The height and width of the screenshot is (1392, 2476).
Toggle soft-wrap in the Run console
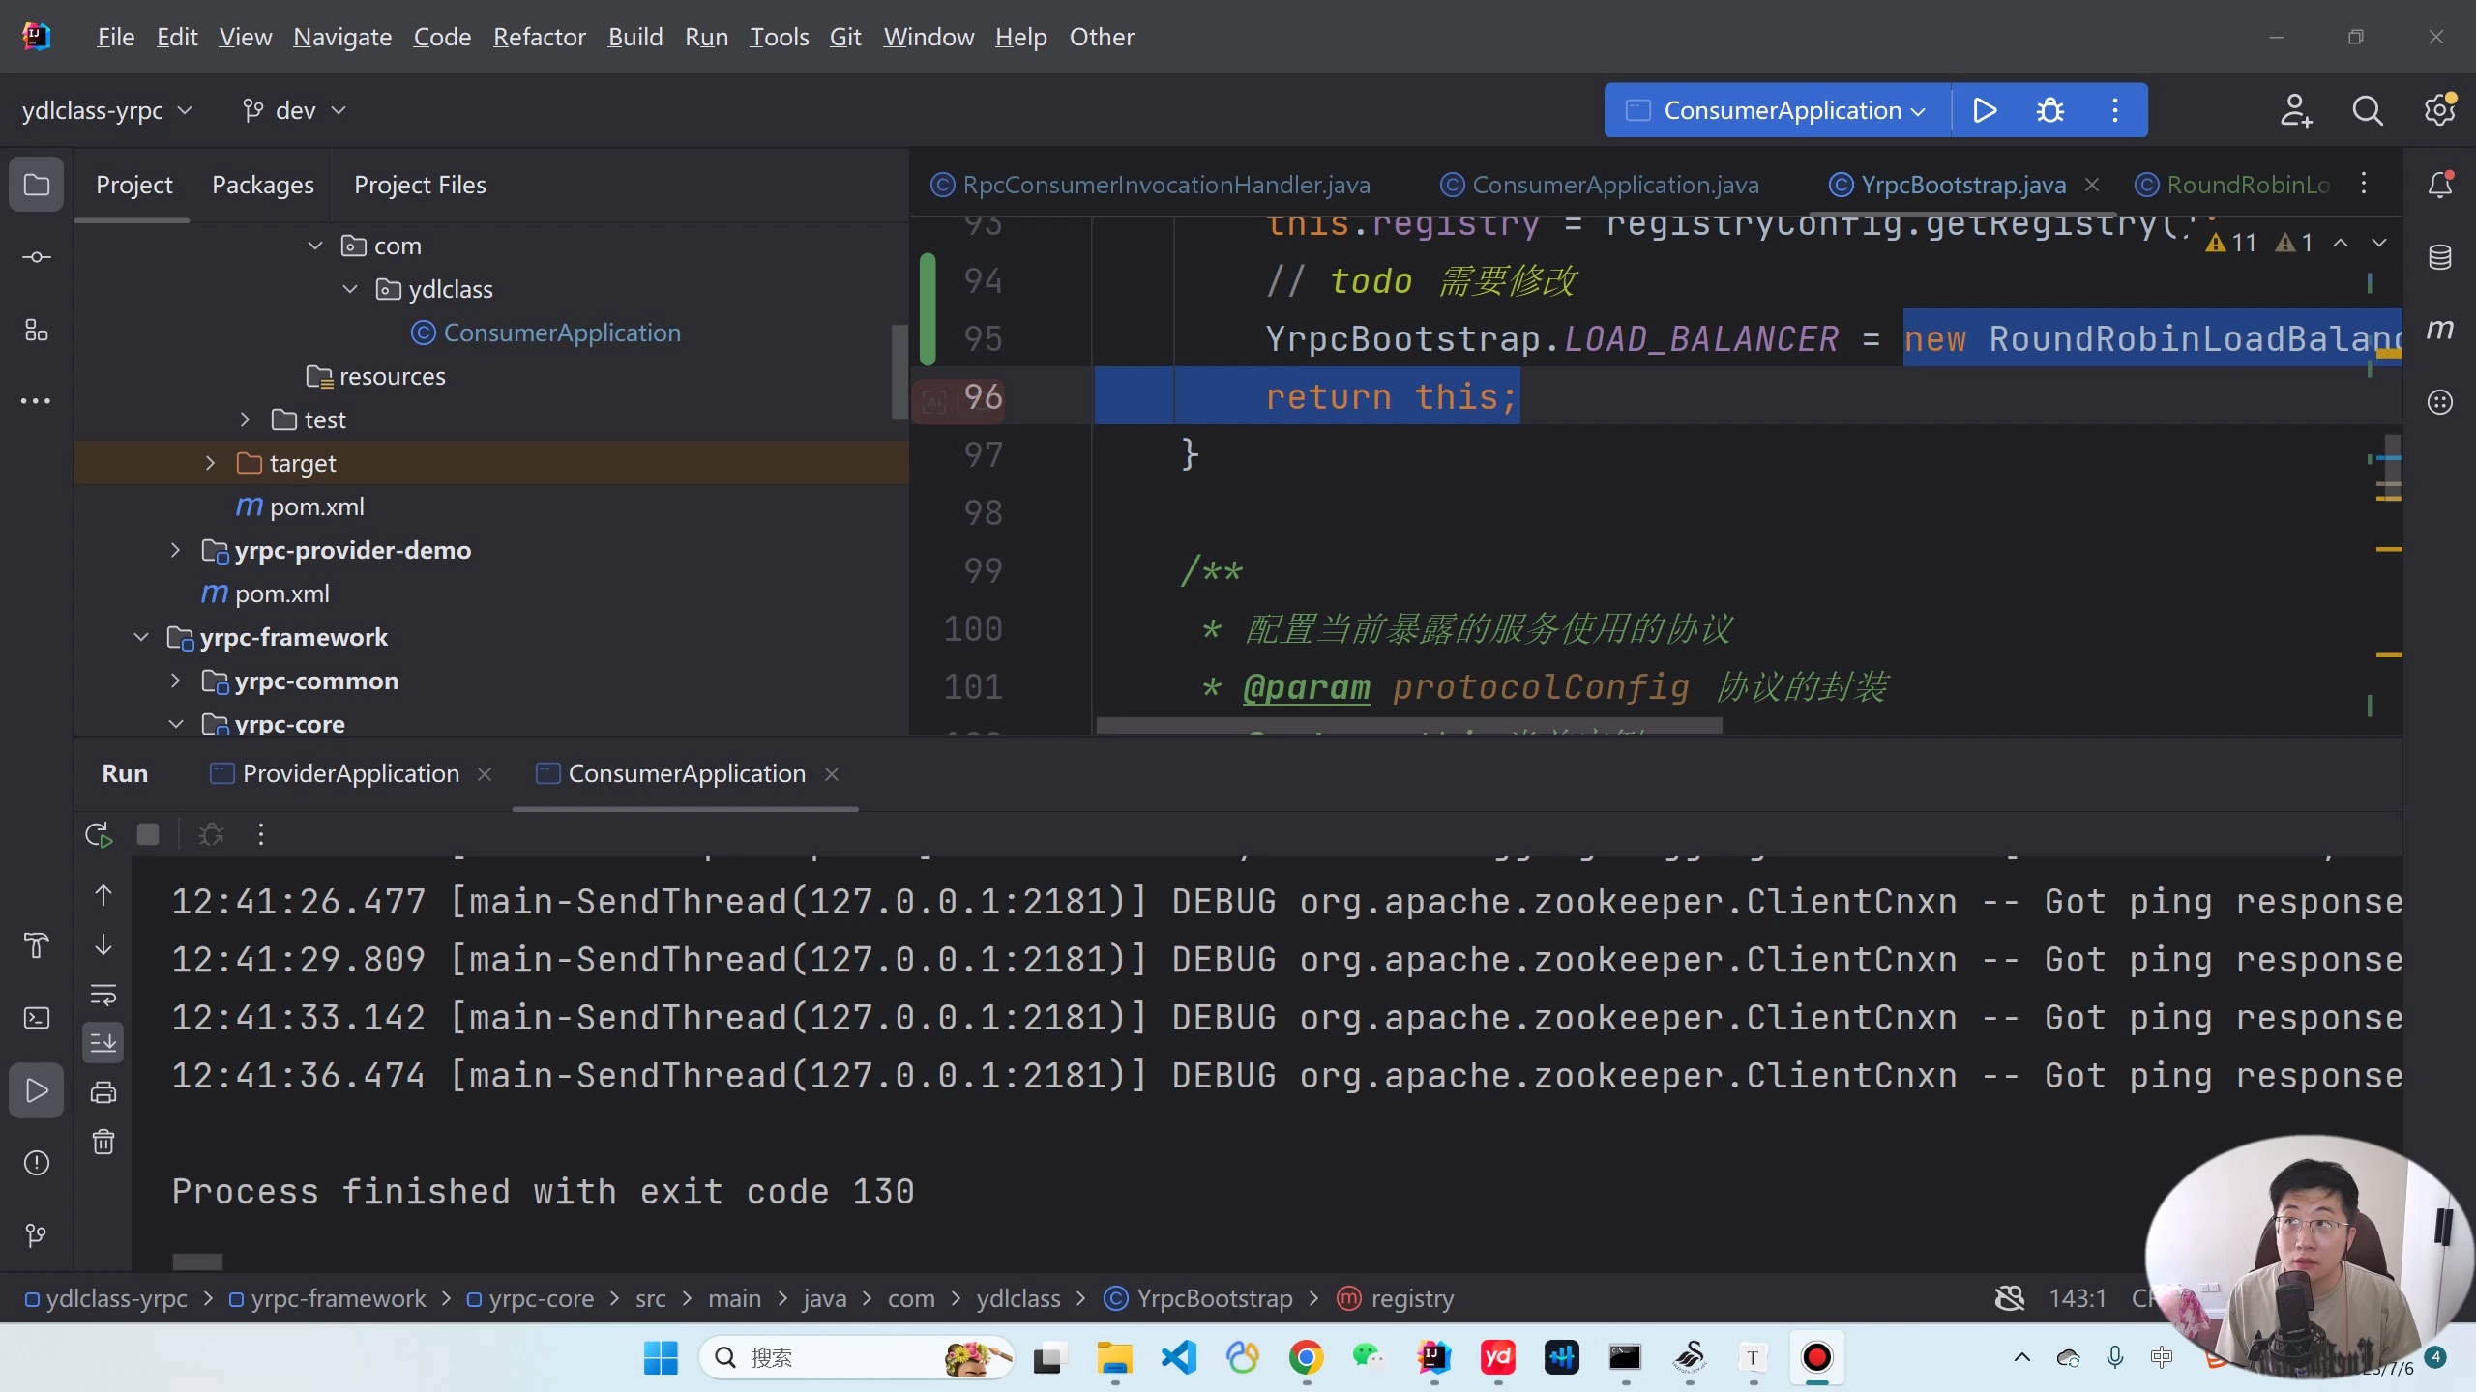tap(103, 994)
